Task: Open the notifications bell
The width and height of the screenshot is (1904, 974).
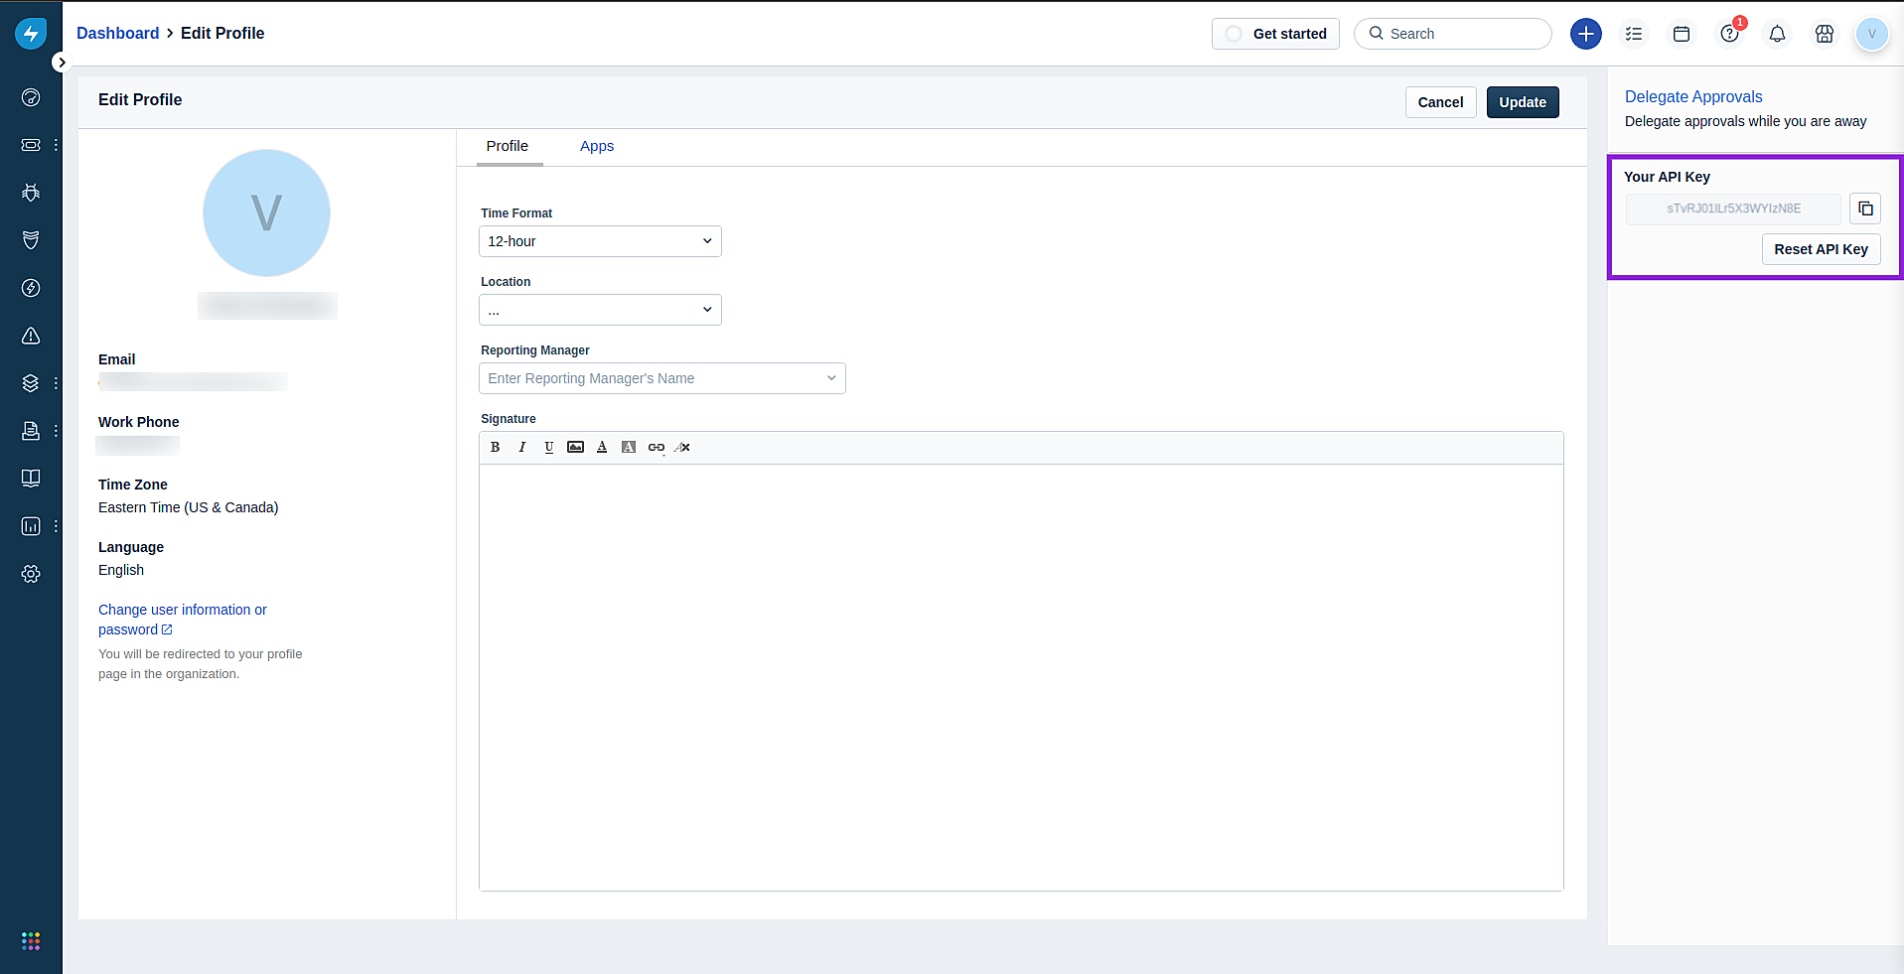Action: 1777,33
